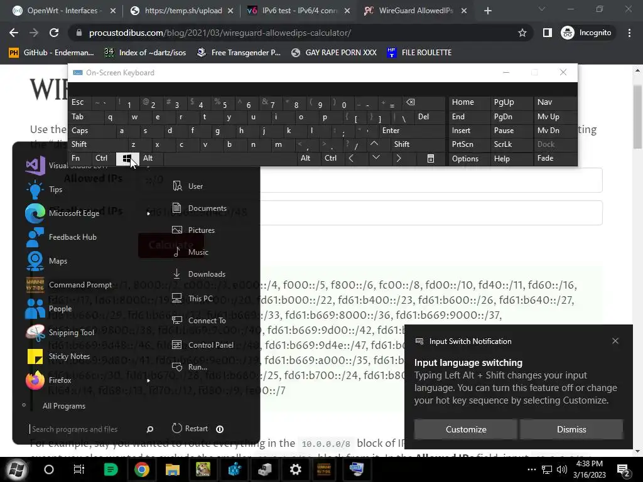
Task: Click page vertical scrollbar thumb
Action: tap(637, 117)
